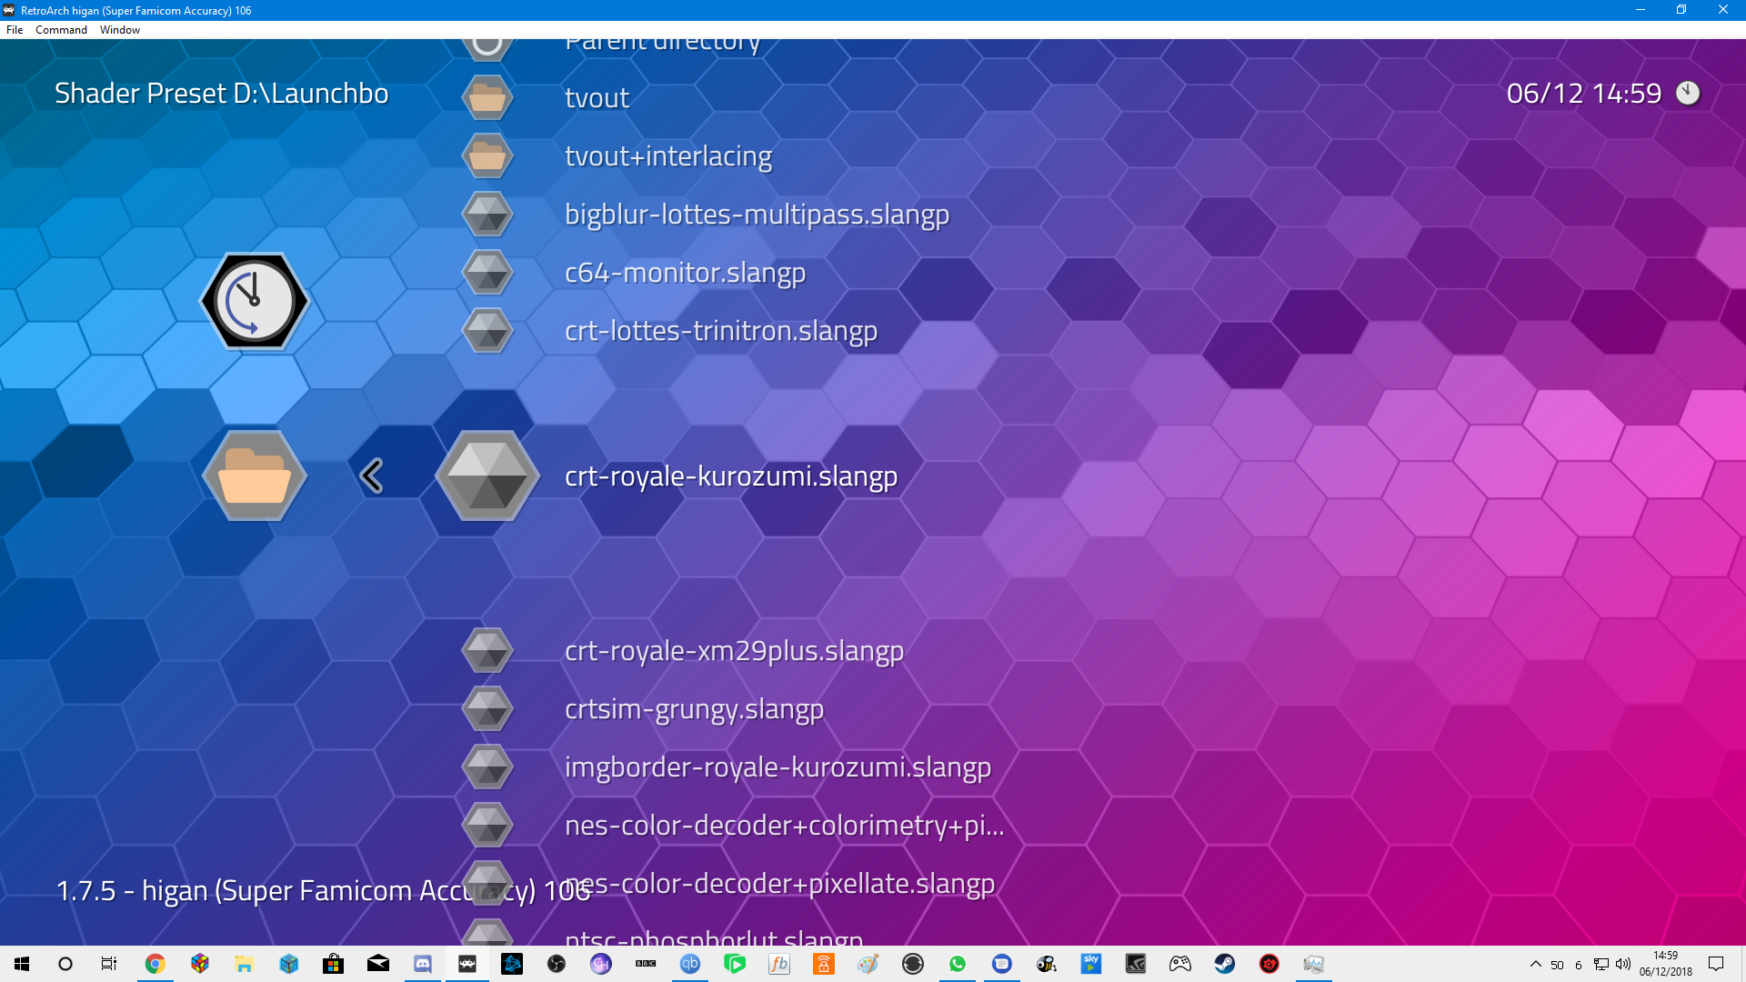Image resolution: width=1746 pixels, height=982 pixels.
Task: Open the Sky Go taskbar icon
Action: coord(1091,964)
